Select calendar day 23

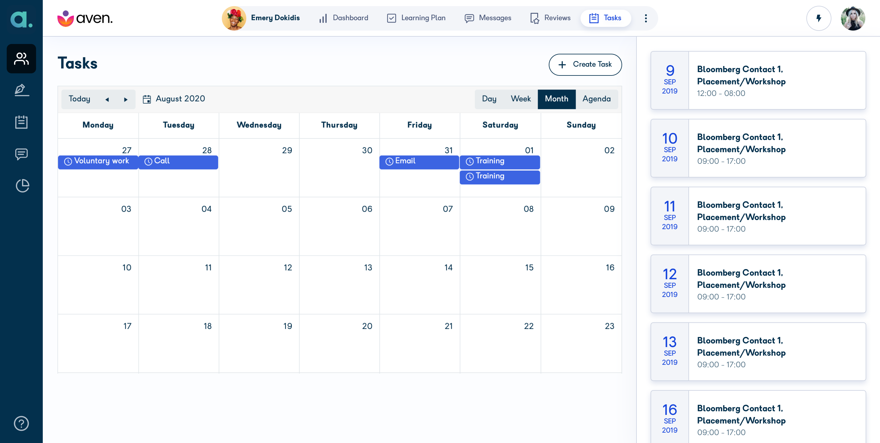click(581, 343)
